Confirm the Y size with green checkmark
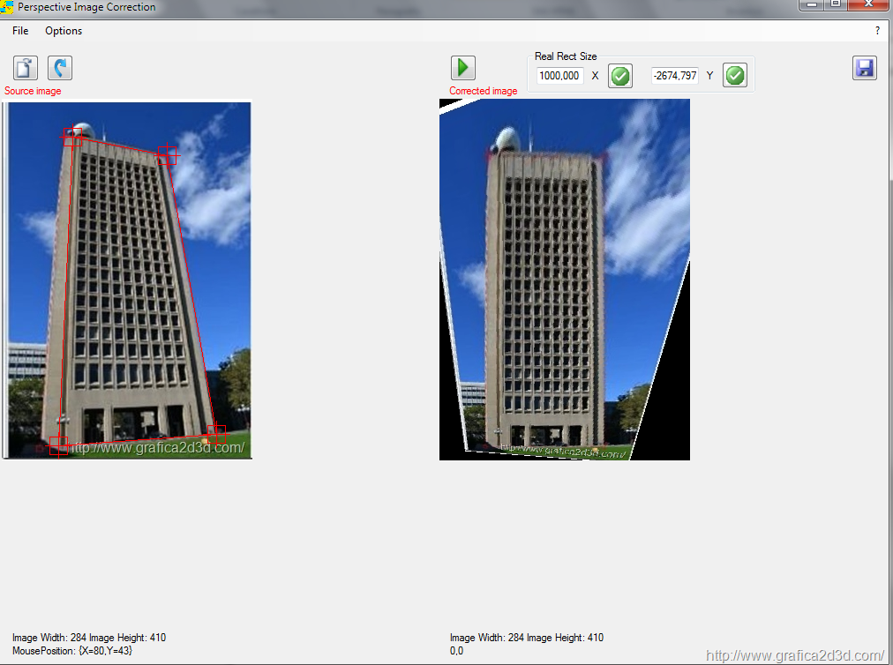The width and height of the screenshot is (893, 665). pyautogui.click(x=734, y=76)
